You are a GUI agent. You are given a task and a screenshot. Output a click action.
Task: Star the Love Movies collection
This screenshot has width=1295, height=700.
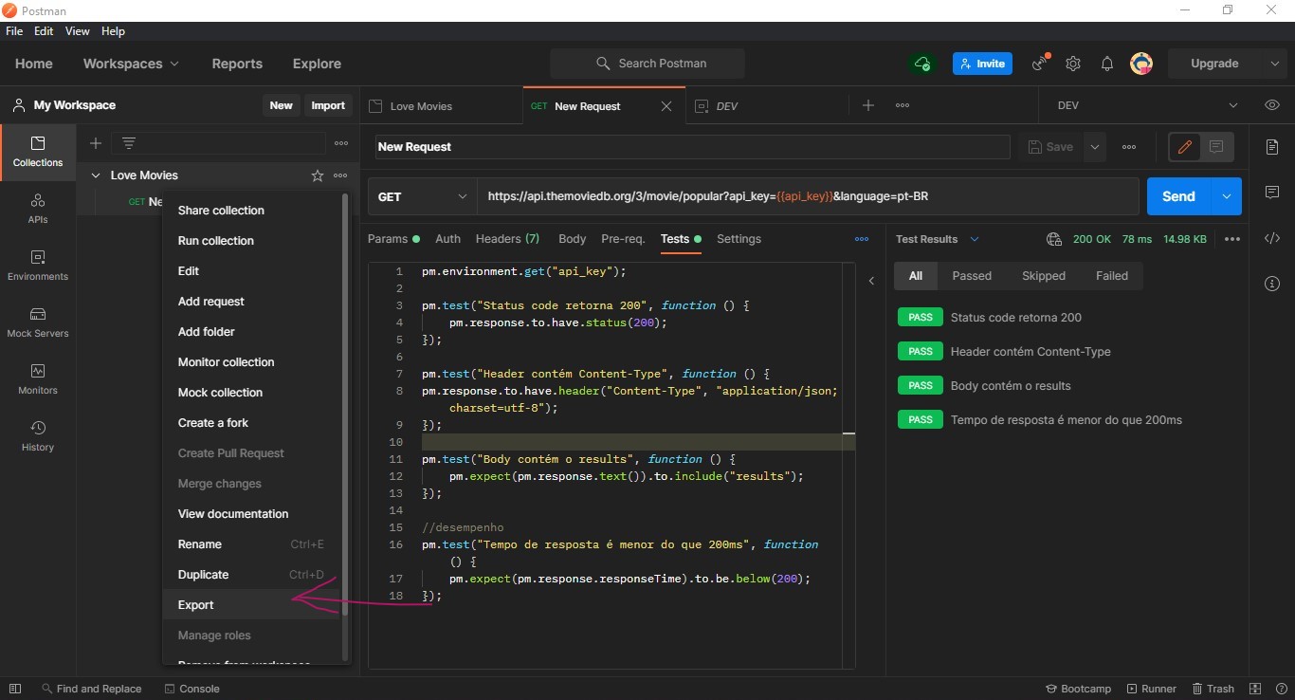pyautogui.click(x=318, y=175)
